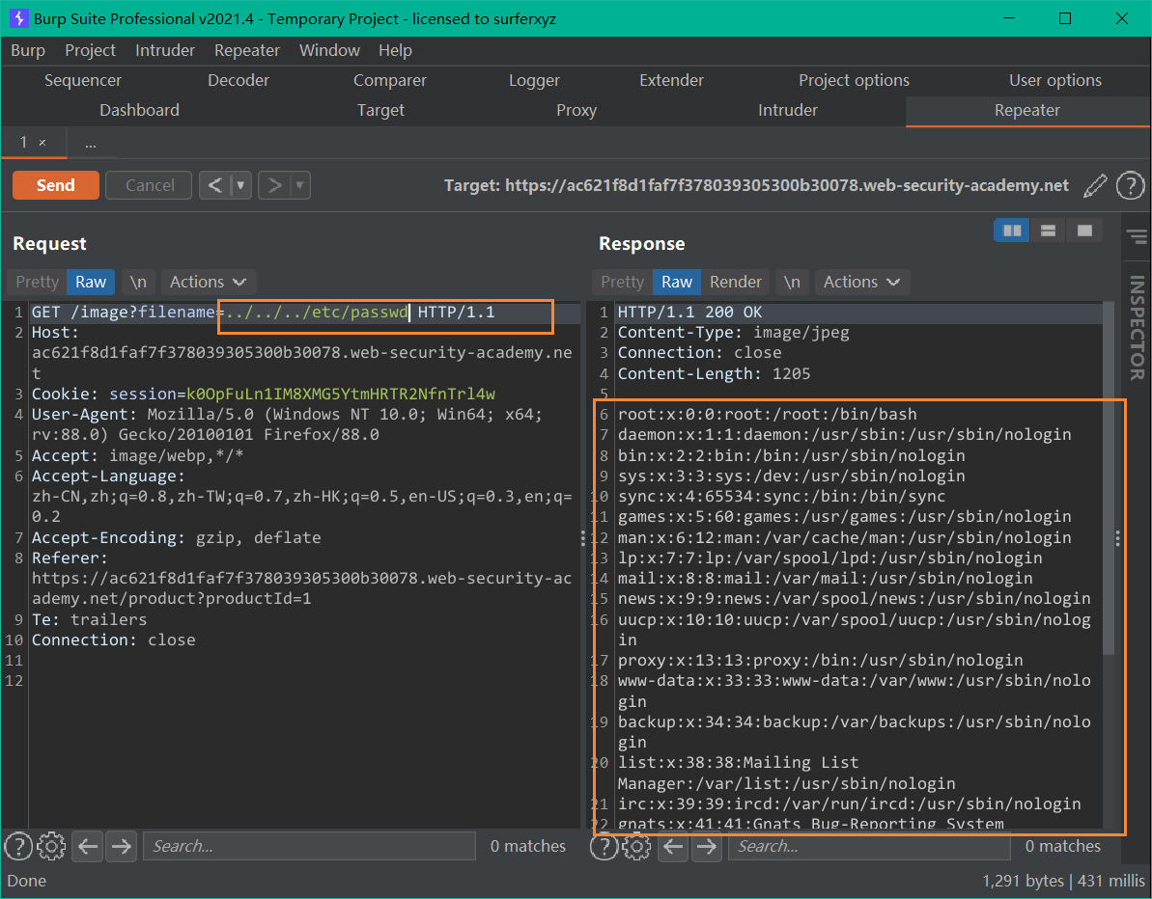
Task: Switch to Decoder tab
Action: pos(239,80)
